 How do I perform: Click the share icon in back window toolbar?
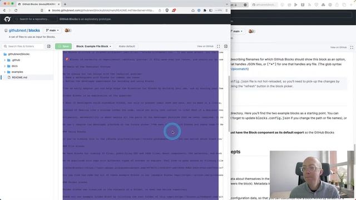337,5
